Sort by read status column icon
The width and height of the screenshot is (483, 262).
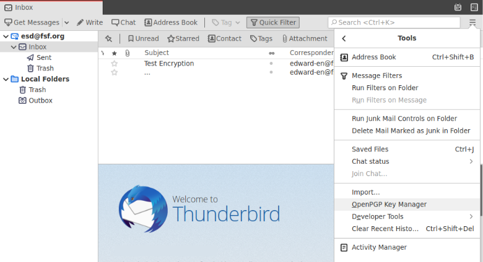[x=271, y=53]
